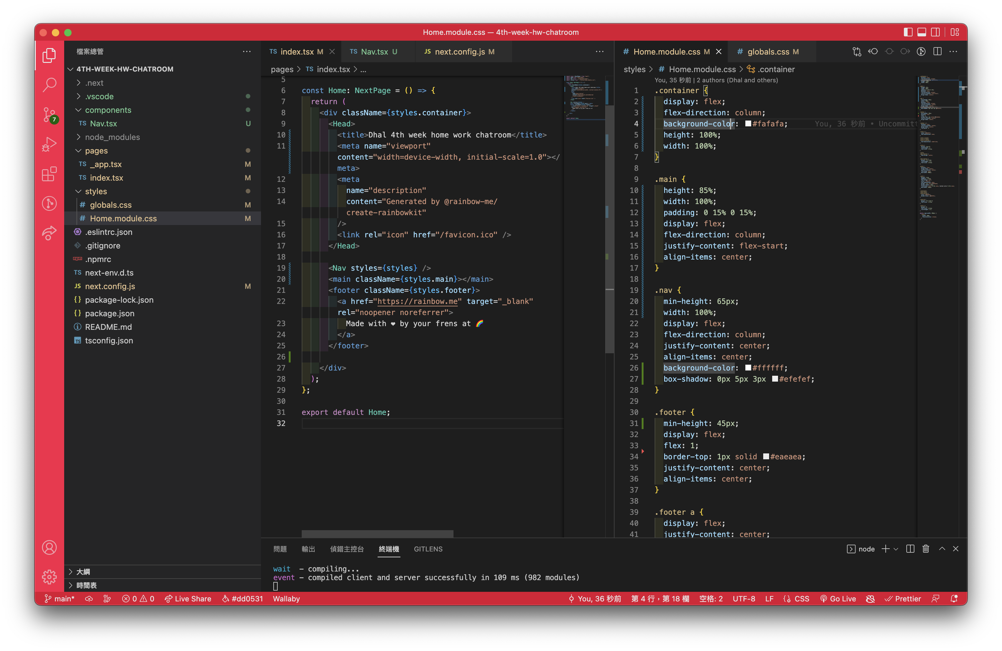Toggle the primary sidebar layout button
This screenshot has width=1002, height=651.
pos(908,32)
